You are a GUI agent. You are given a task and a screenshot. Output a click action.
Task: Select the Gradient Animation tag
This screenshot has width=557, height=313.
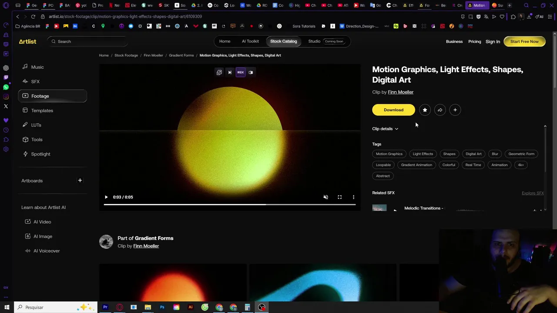click(x=416, y=165)
